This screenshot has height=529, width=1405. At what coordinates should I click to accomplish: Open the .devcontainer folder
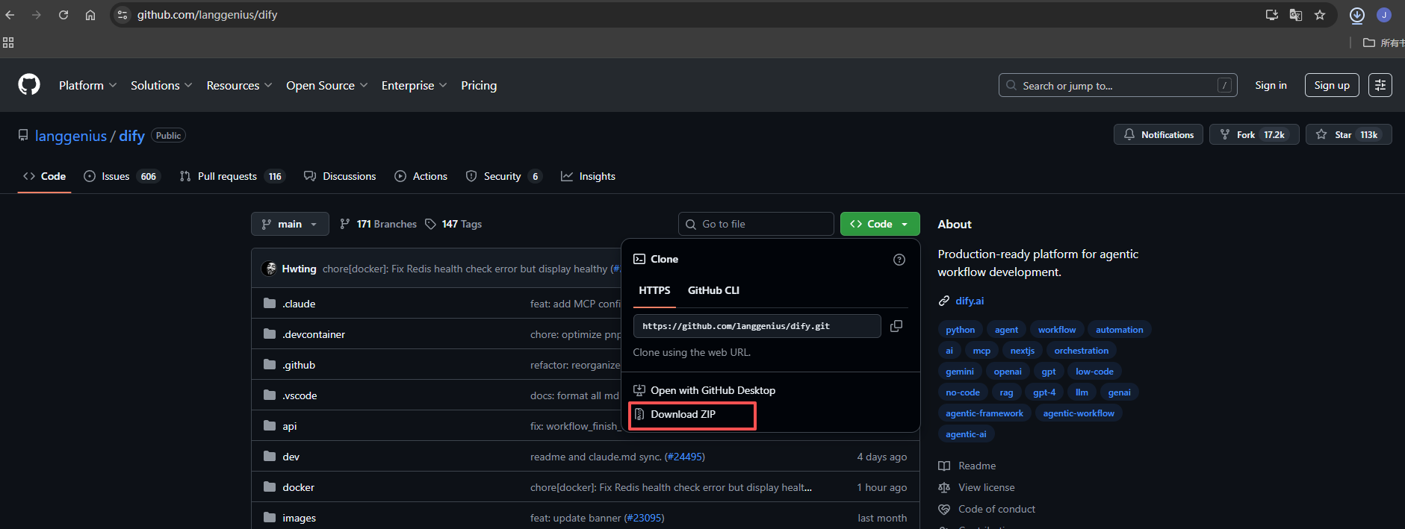point(314,334)
